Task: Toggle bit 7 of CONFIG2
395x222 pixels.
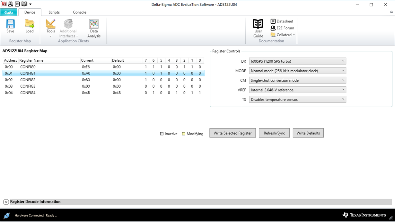Action: coord(146,80)
